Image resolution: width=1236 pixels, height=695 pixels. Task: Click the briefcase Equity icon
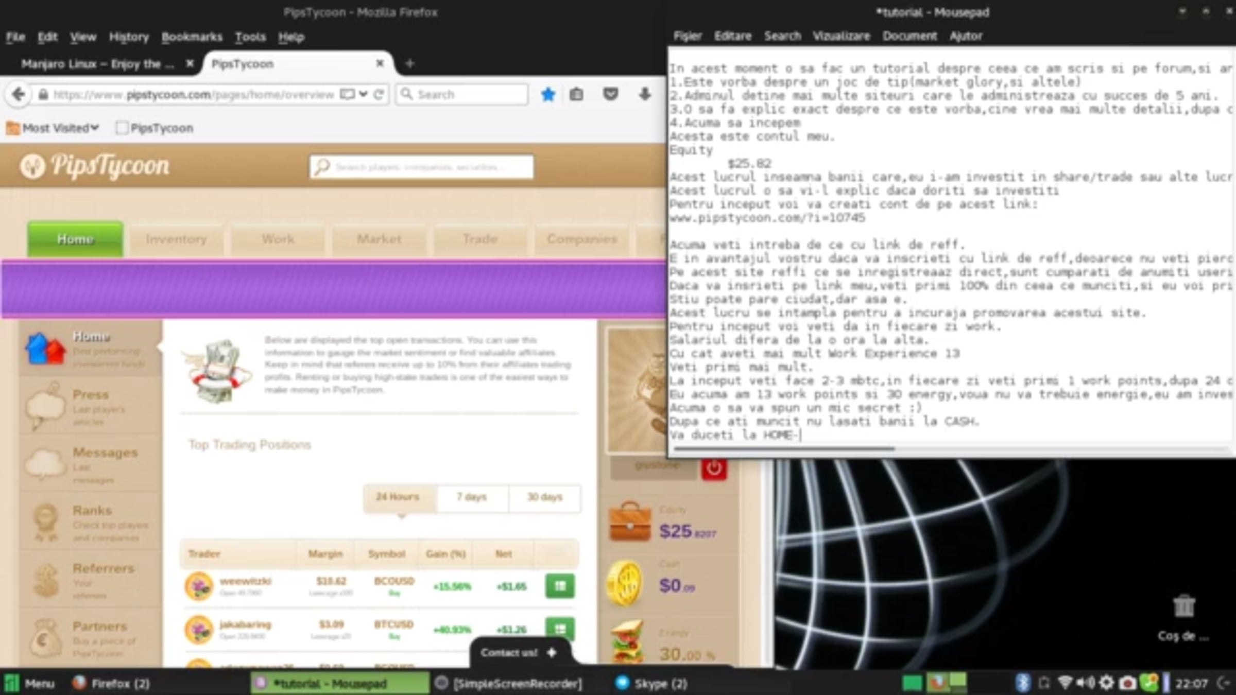click(629, 522)
